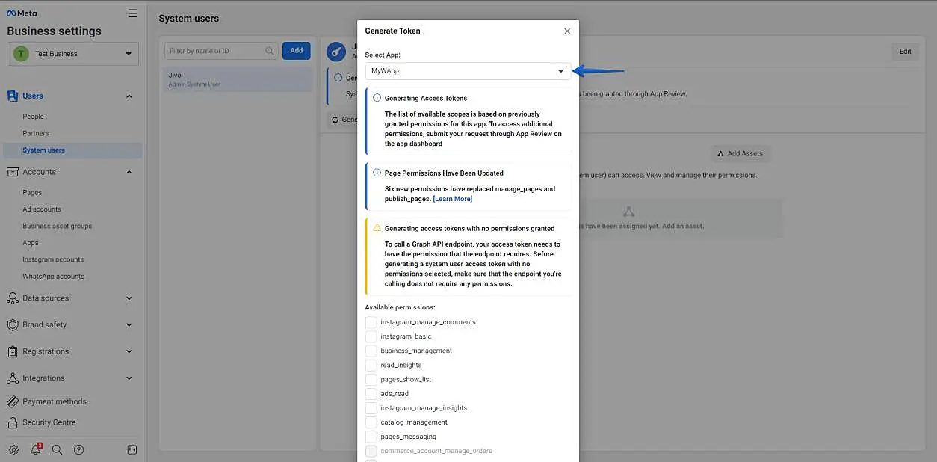Click the Add Assets button
This screenshot has height=462, width=937.
click(740, 153)
